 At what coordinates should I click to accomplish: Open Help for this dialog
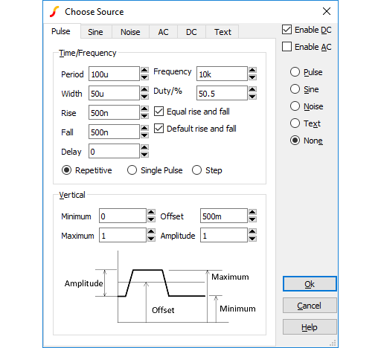coord(310,327)
